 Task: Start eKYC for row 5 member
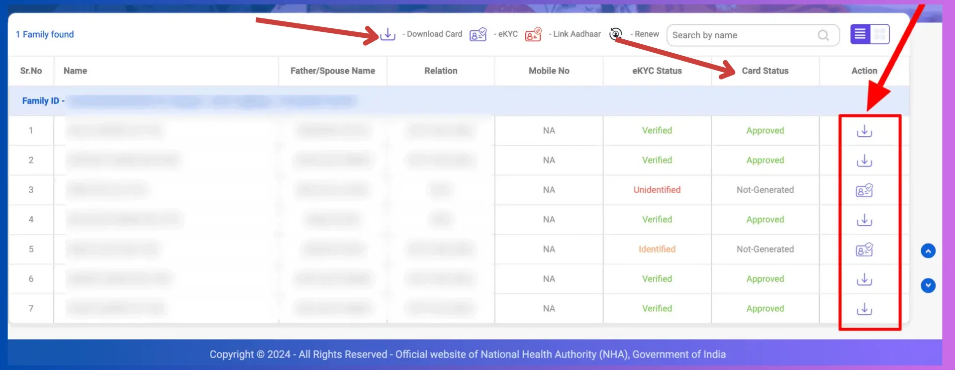pyautogui.click(x=864, y=249)
